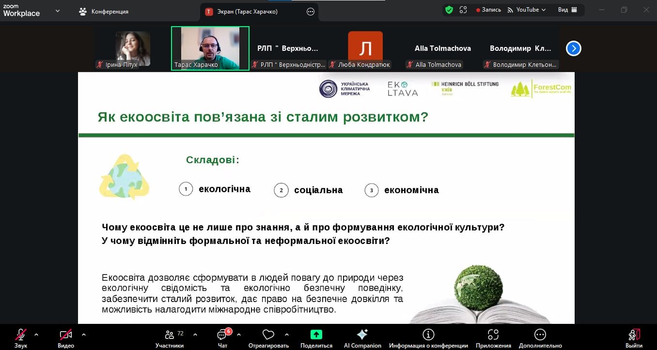This screenshot has width=657, height=350.
Task: Change layout using the Вид button
Action: pos(567,10)
